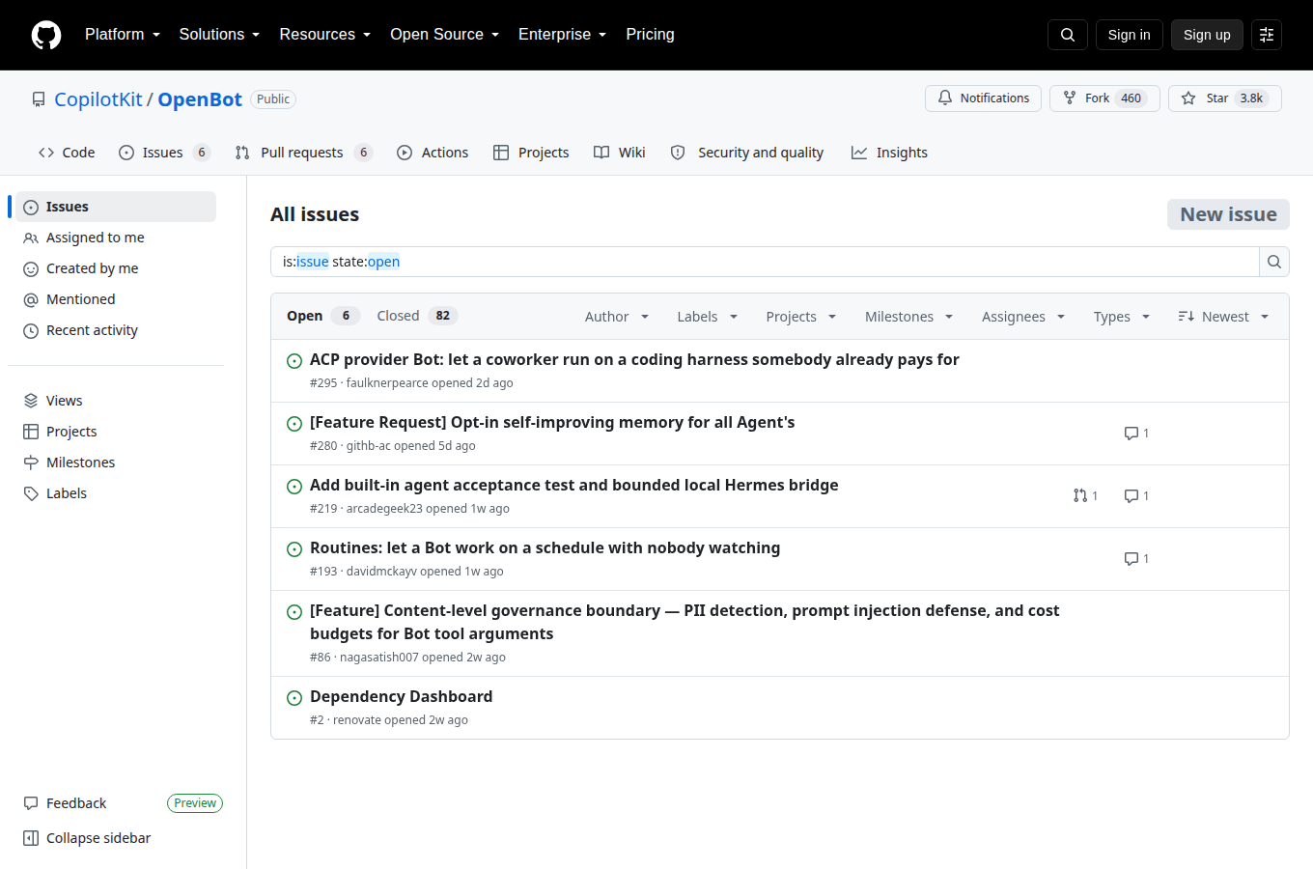
Task: Open author faulknerpearce's link
Action: point(387,383)
